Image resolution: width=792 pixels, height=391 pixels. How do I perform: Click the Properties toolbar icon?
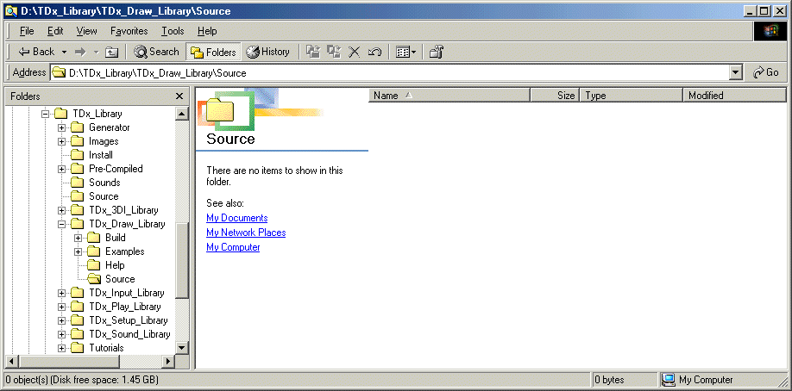point(437,52)
